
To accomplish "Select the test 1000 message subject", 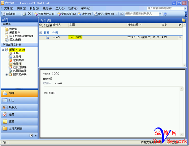I will 75,37.
